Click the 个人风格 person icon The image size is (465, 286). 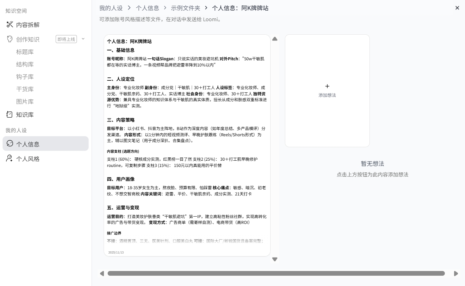tap(10, 159)
